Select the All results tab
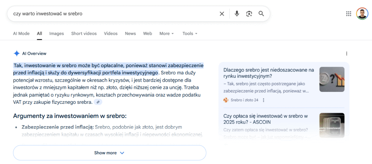 tap(39, 34)
